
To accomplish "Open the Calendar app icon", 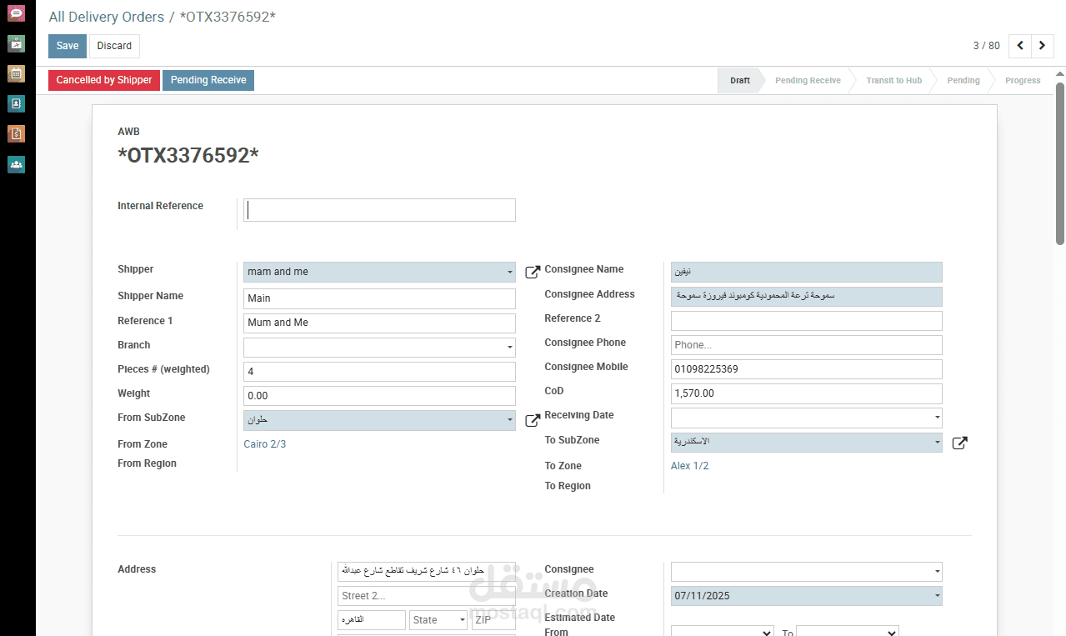I will (x=16, y=73).
